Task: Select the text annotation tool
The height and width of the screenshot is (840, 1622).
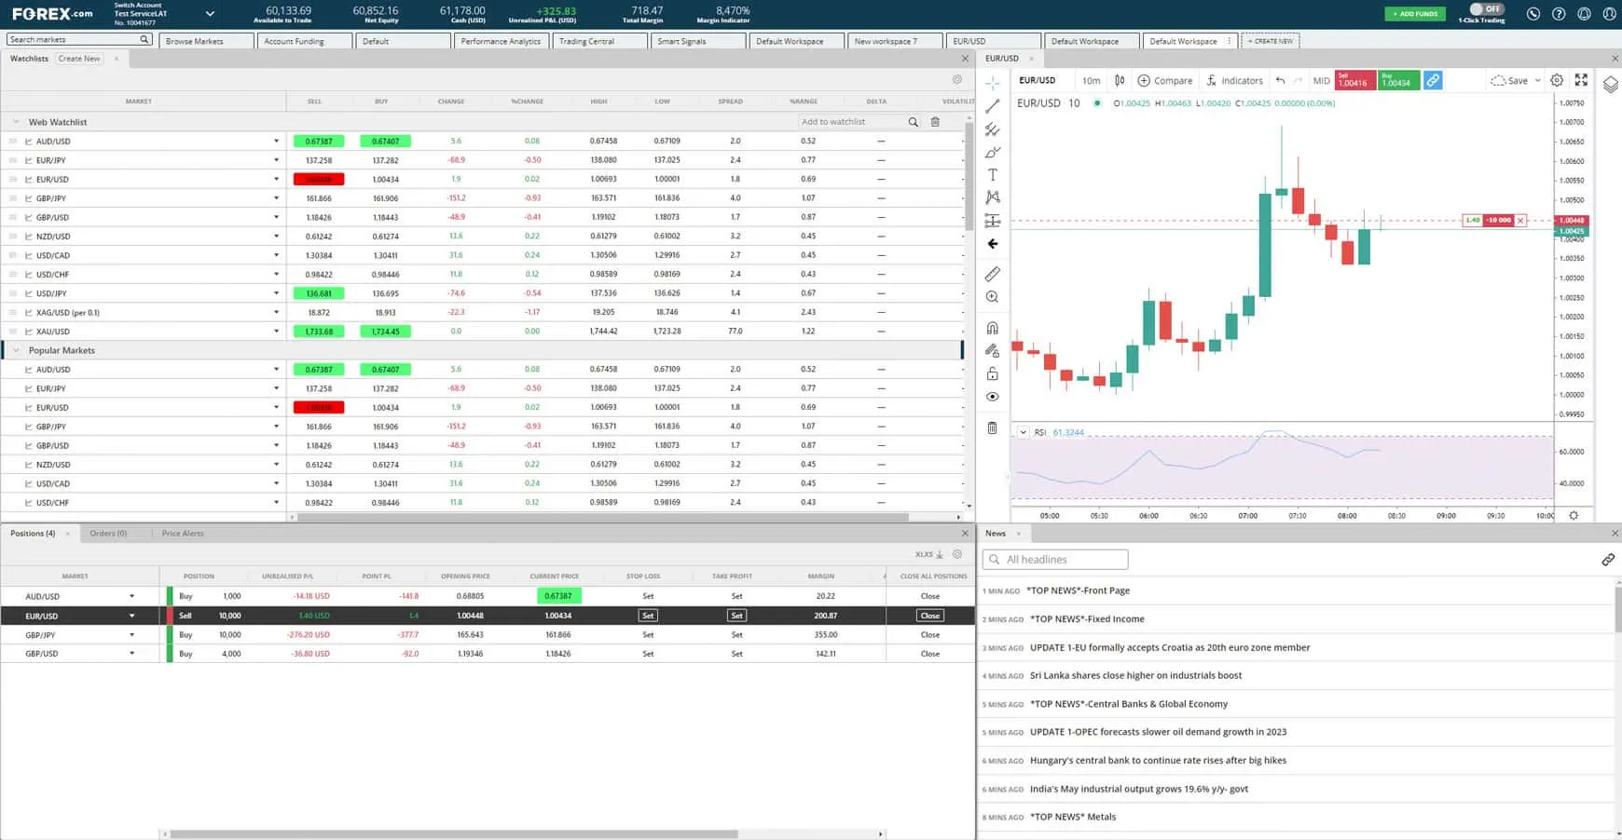Action: 992,174
